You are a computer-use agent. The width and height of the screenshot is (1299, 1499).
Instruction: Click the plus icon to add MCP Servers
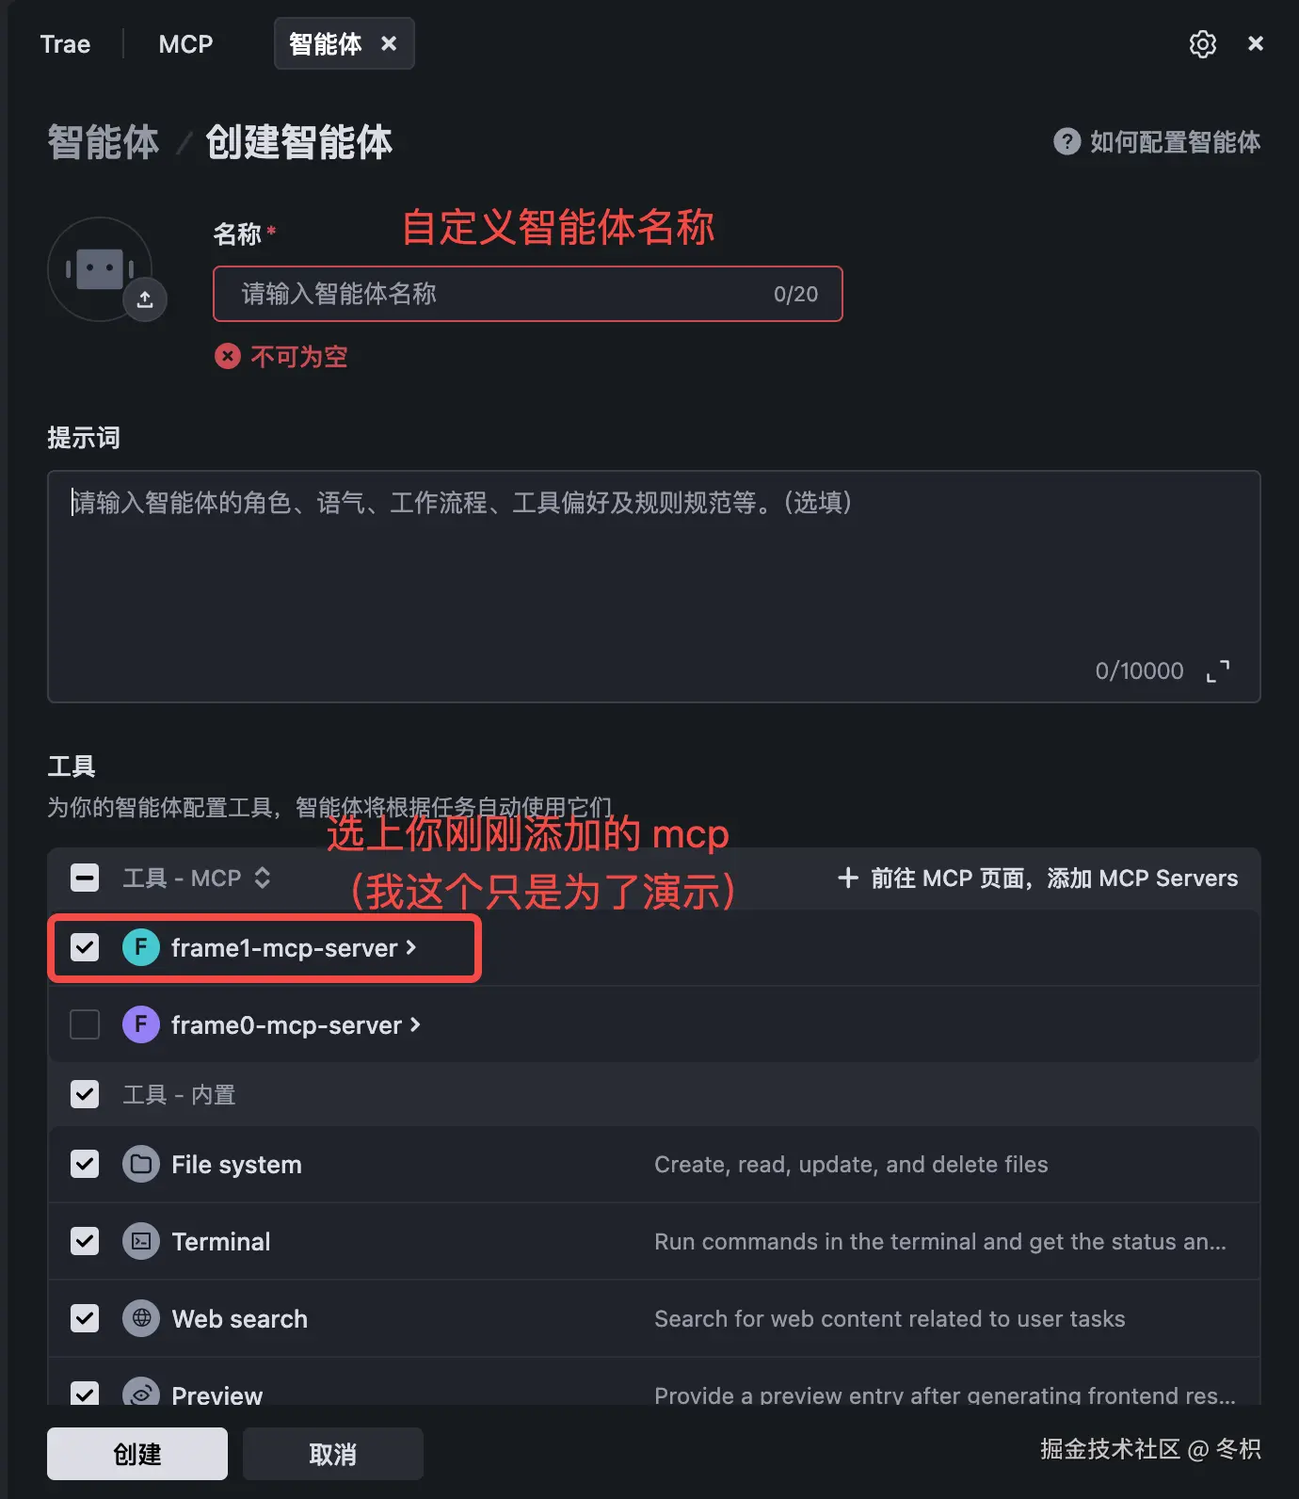tap(848, 878)
